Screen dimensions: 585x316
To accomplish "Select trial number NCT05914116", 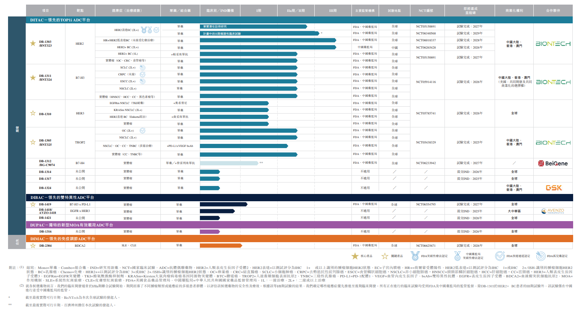I will [426, 82].
